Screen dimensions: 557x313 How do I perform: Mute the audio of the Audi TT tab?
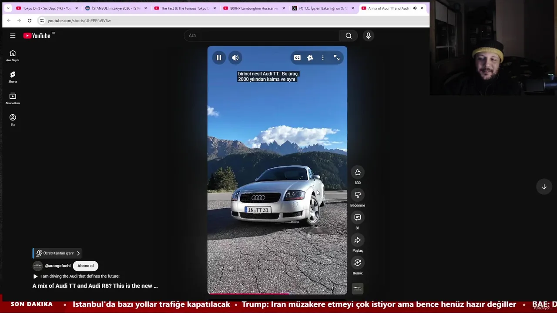415,8
